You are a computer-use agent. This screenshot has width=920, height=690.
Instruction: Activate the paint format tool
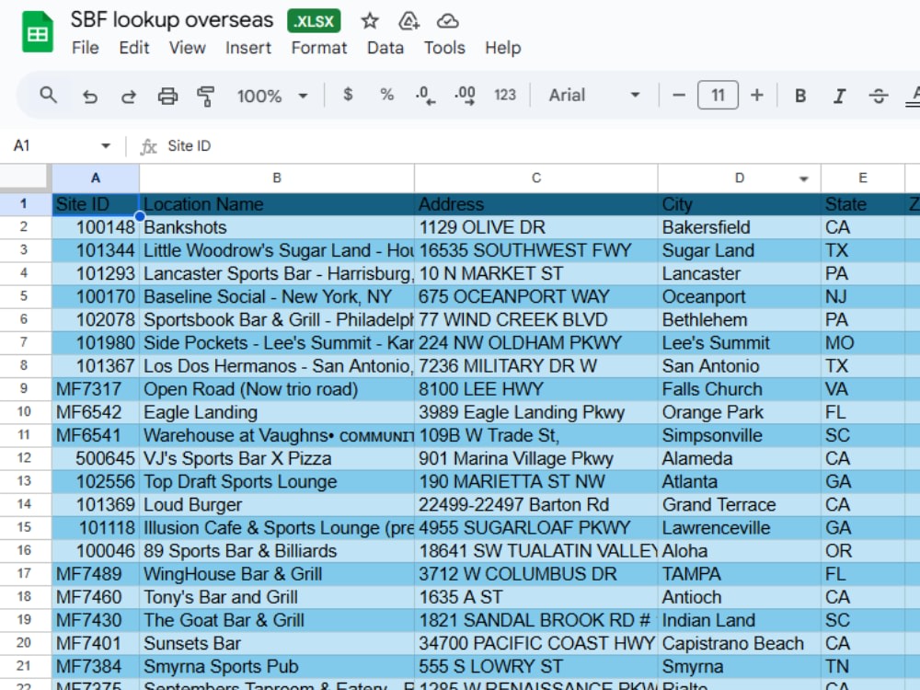point(205,96)
